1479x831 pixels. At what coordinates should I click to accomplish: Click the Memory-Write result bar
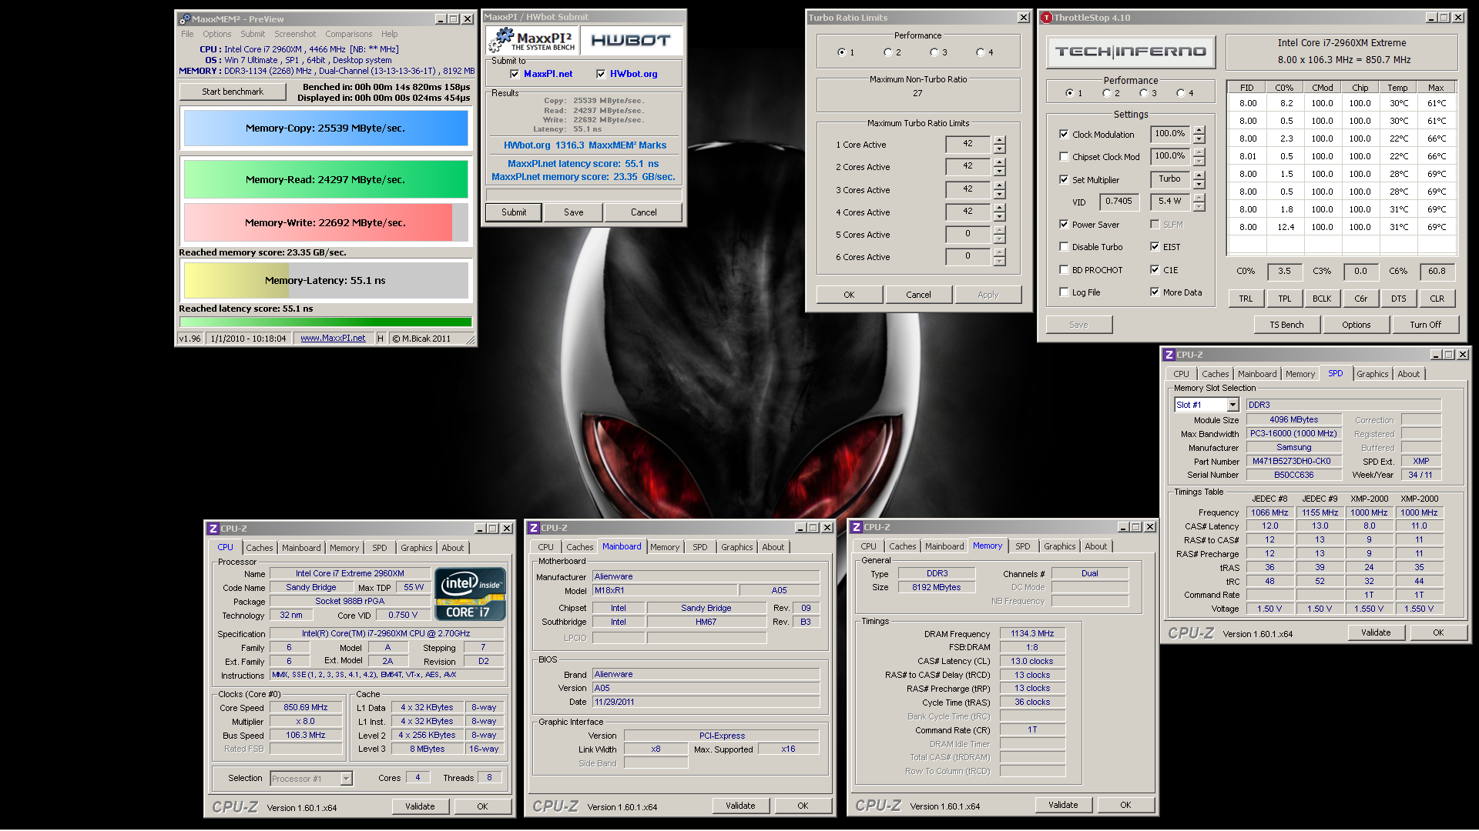(x=326, y=222)
